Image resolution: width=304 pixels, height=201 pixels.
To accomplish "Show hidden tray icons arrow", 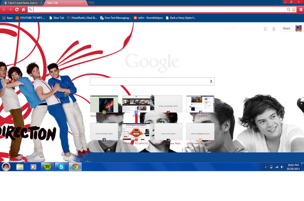I will [x=266, y=167].
